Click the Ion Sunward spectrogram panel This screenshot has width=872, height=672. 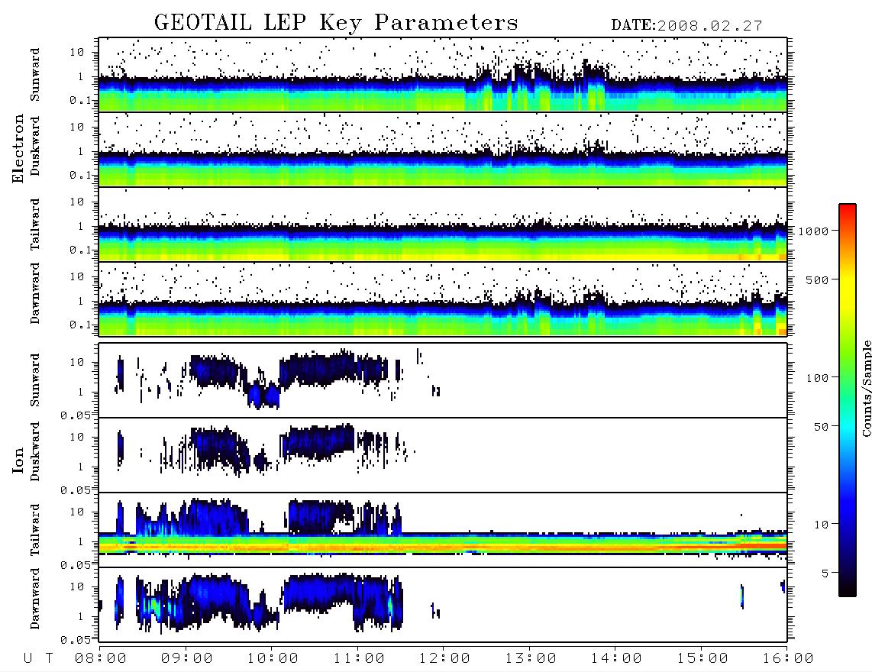(443, 380)
